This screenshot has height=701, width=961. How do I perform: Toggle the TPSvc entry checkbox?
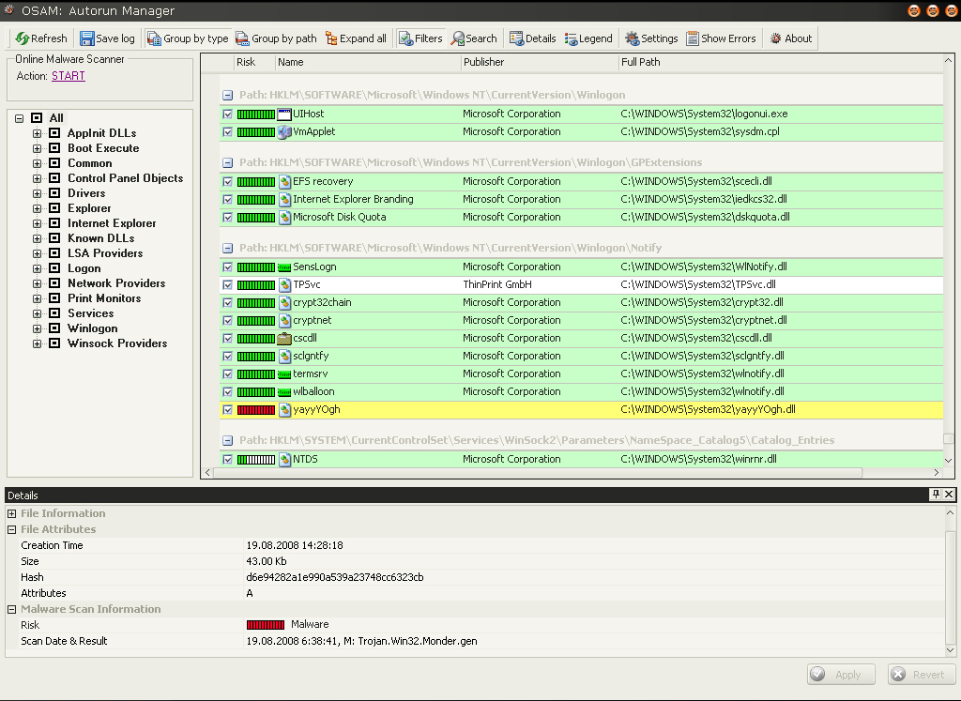228,285
